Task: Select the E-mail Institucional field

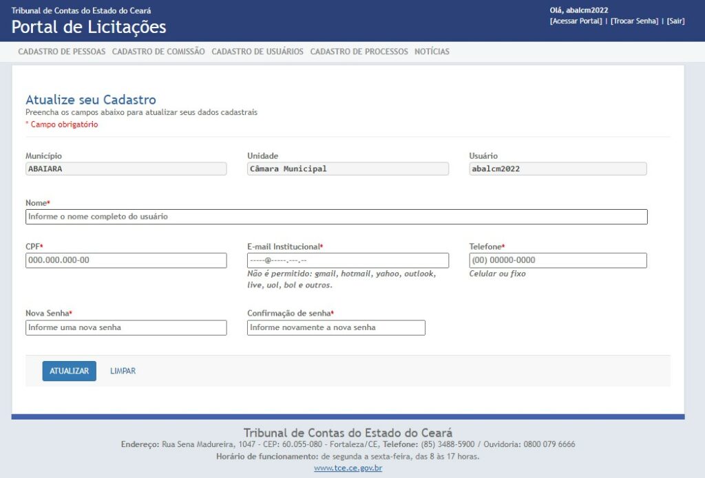Action: pyautogui.click(x=348, y=261)
